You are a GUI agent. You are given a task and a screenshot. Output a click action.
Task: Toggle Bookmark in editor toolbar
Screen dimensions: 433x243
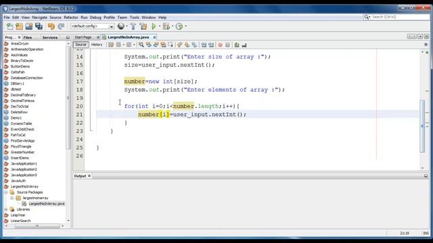[194, 45]
